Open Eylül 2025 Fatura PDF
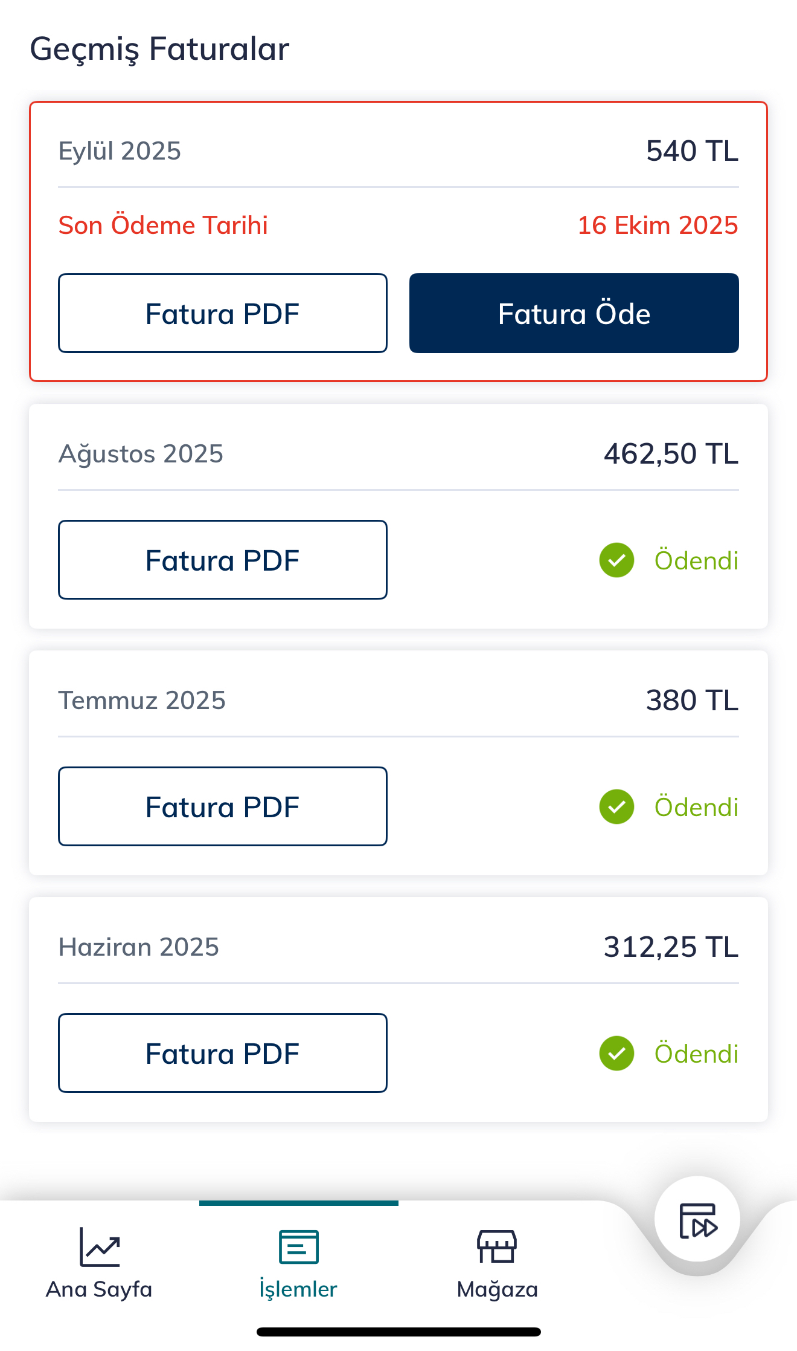The width and height of the screenshot is (797, 1351). pyautogui.click(x=222, y=313)
